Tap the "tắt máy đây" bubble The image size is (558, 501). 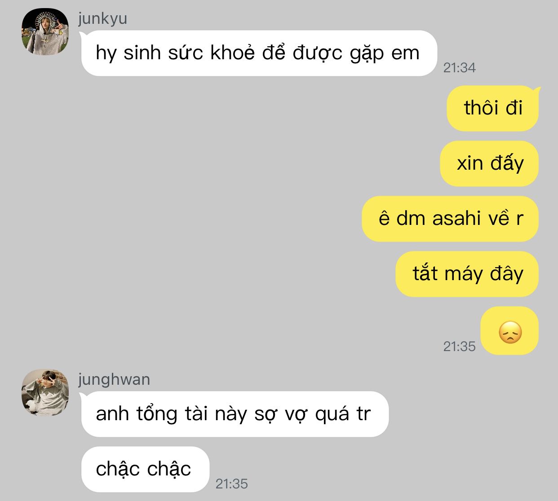coord(467,274)
